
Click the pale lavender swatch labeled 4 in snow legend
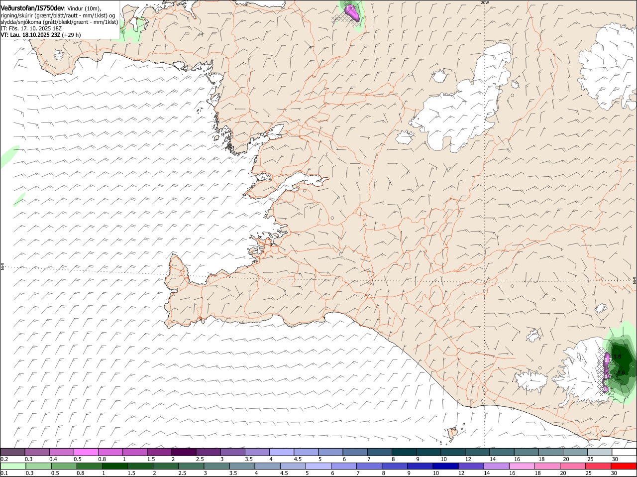(x=281, y=452)
